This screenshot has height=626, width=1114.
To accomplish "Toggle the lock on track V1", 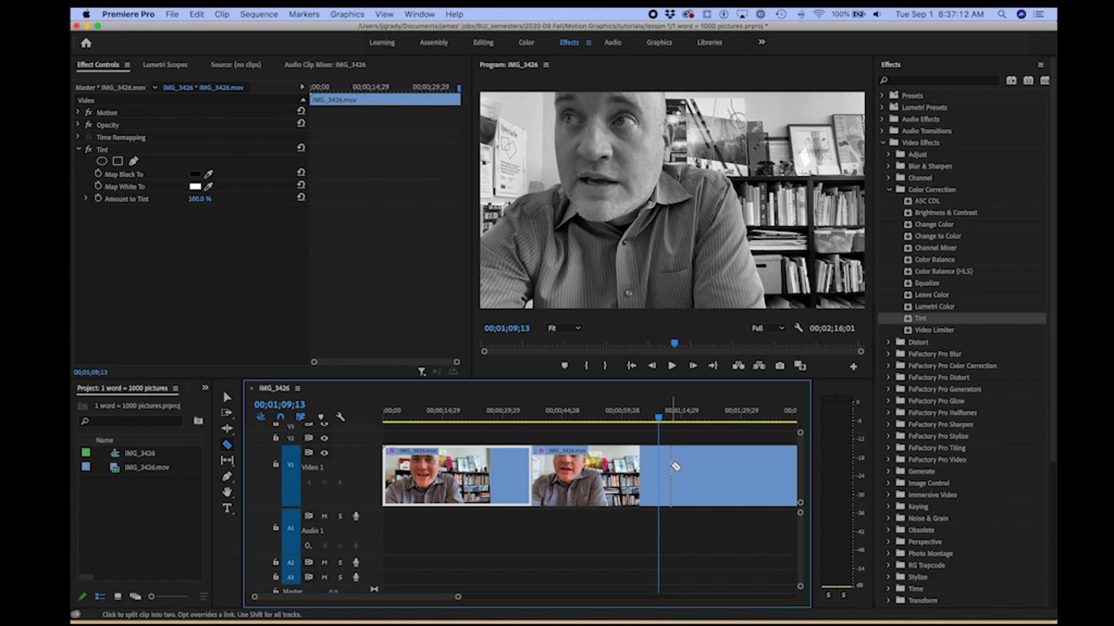I will (x=276, y=464).
